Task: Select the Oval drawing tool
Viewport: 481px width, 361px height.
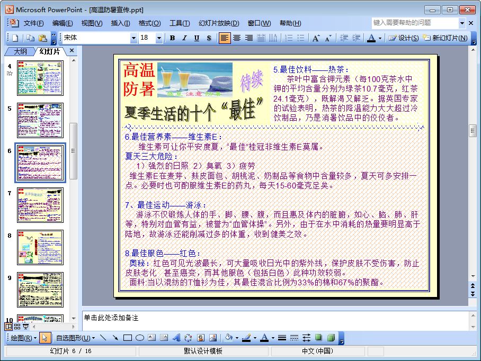Action: coord(140,338)
